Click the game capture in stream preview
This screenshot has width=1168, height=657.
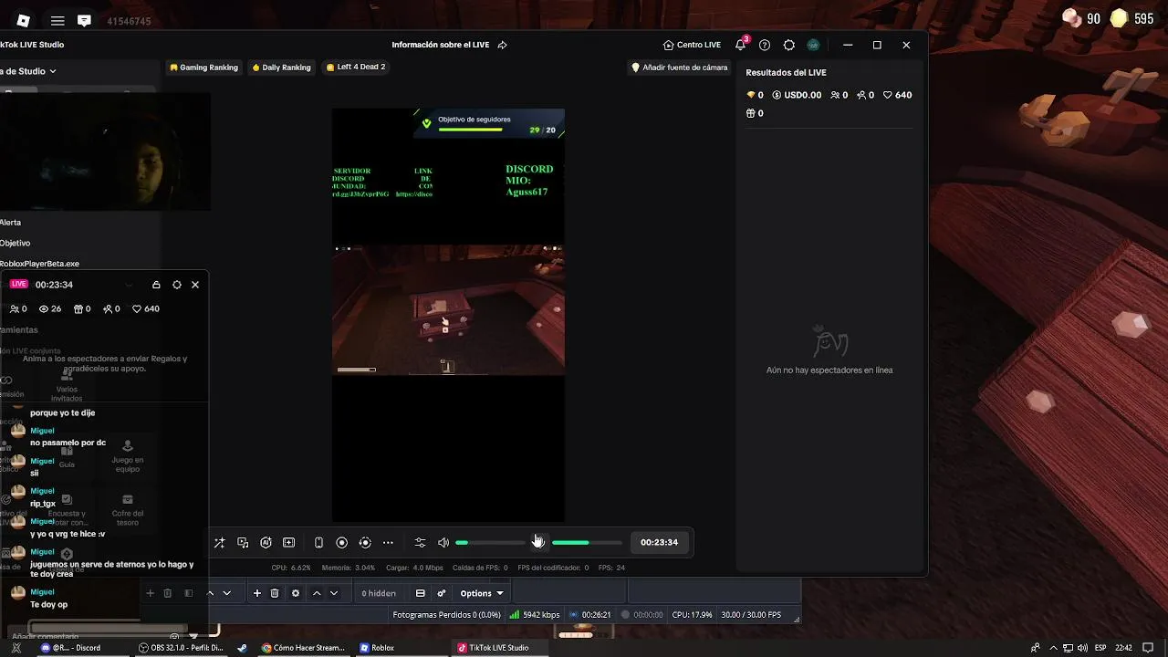coord(448,309)
